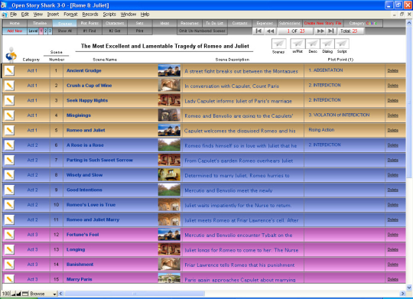Screen dimensions: 413x299
Task: Click the horizontal scrollbar thumb
Action: coord(135,294)
